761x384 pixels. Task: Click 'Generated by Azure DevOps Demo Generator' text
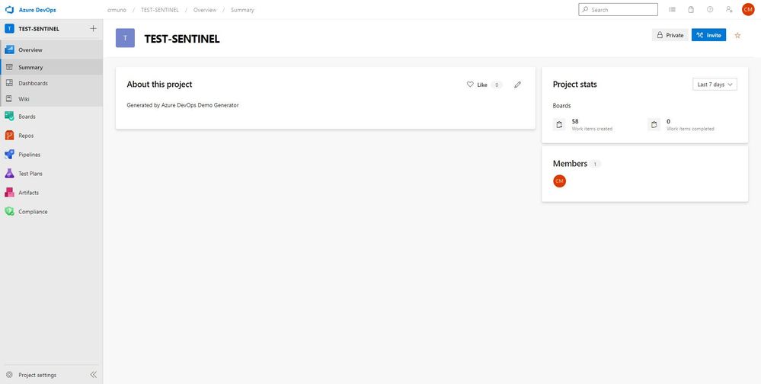[x=183, y=105]
